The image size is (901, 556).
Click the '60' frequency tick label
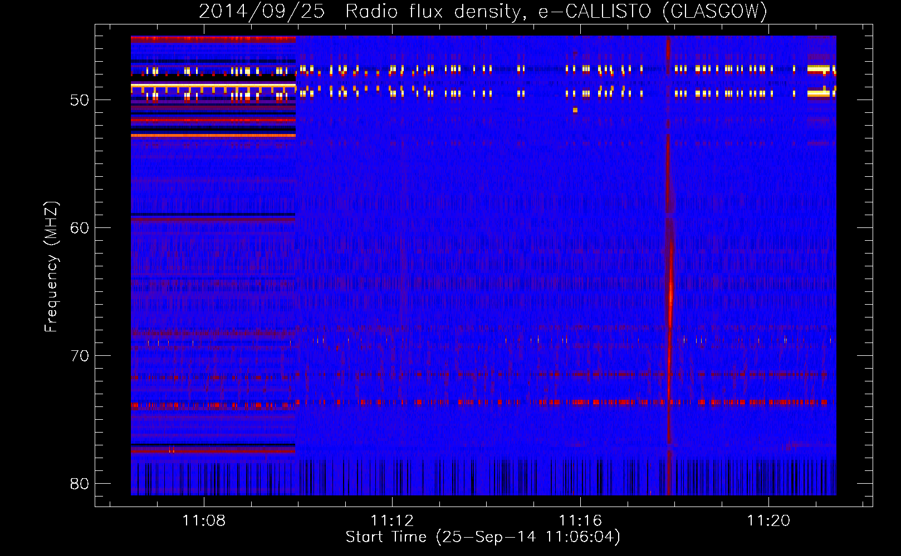80,228
